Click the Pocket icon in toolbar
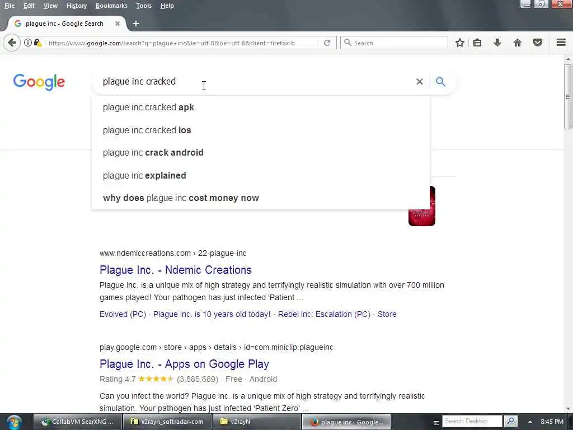 (x=538, y=43)
